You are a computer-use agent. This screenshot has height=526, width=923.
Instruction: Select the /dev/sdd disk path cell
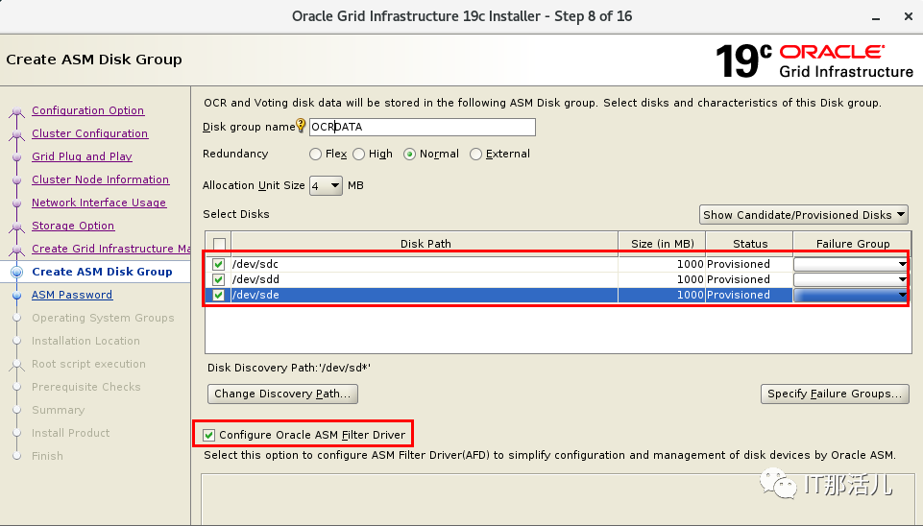425,279
